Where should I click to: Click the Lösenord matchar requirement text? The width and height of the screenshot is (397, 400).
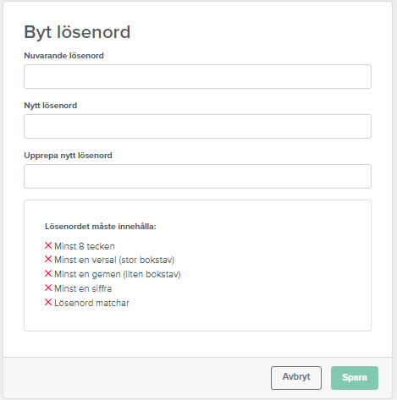click(x=91, y=303)
